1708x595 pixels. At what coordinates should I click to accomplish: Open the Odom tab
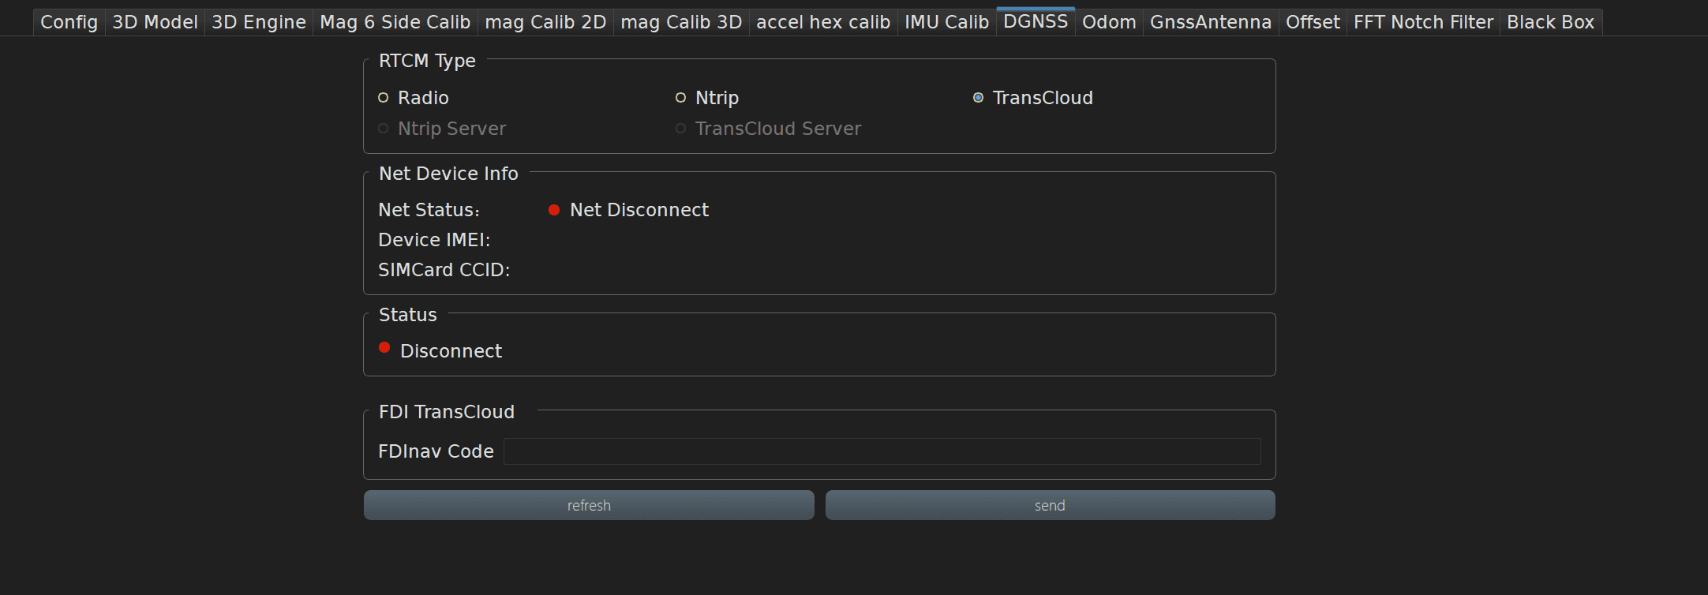click(1108, 22)
